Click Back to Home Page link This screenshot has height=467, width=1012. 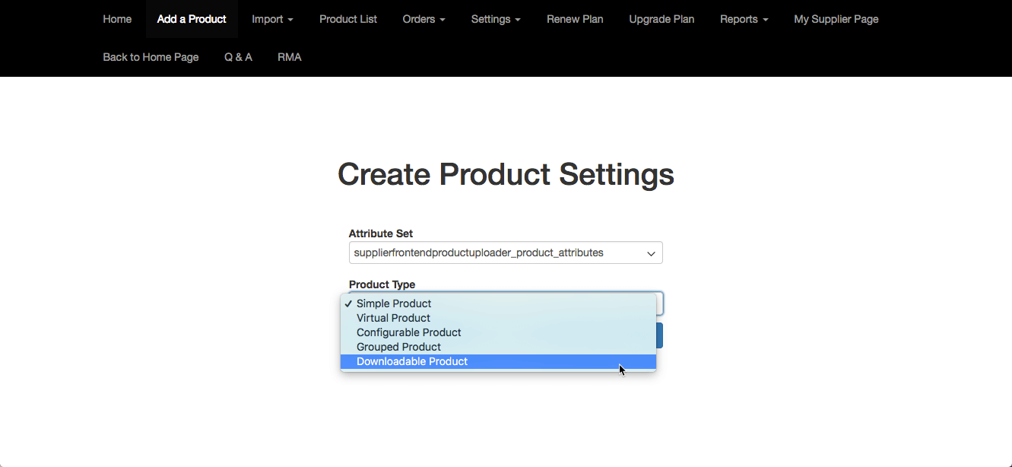point(151,57)
